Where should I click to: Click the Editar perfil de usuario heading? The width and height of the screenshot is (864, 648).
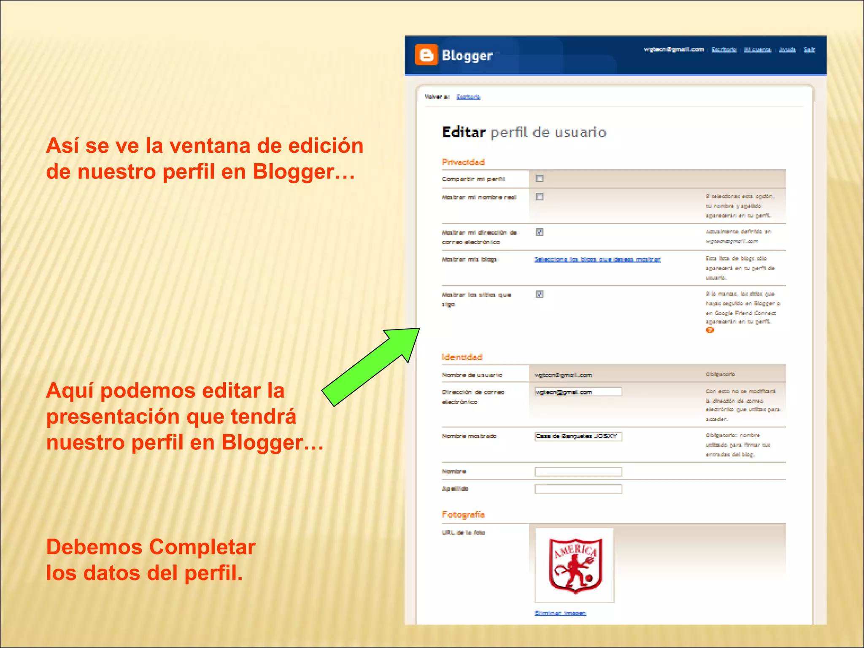(x=524, y=132)
